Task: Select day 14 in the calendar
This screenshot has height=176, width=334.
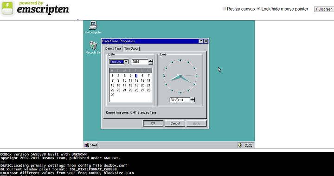Action: (x=149, y=80)
